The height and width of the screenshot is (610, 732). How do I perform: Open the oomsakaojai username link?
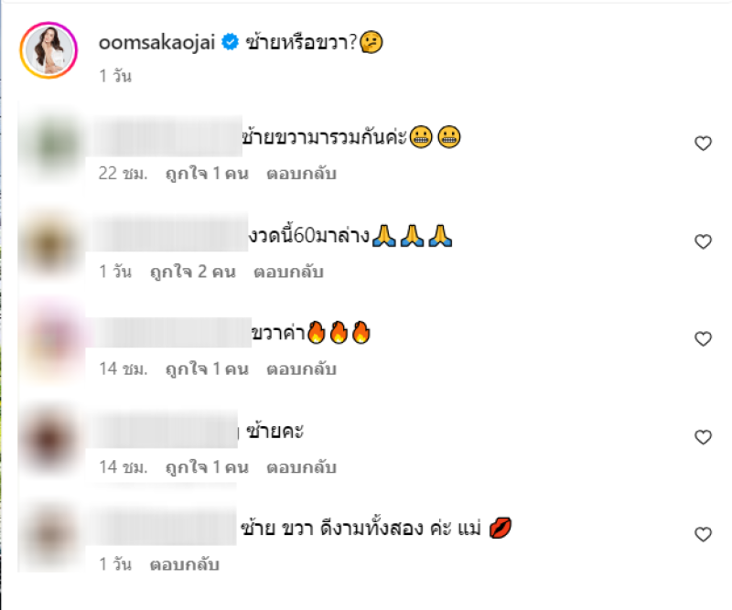point(156,42)
